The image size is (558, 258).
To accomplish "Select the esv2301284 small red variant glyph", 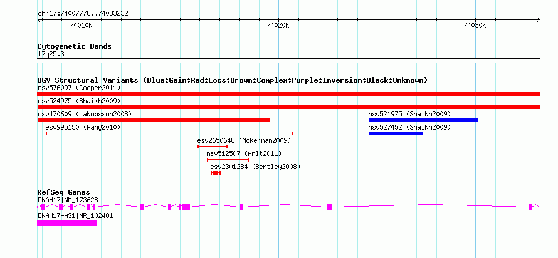I will 216,173.
